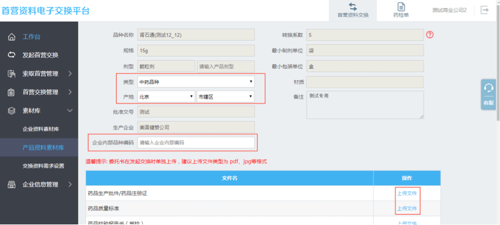Click the 操作 column header
Viewport: 500px width, 225px height.
(x=407, y=178)
